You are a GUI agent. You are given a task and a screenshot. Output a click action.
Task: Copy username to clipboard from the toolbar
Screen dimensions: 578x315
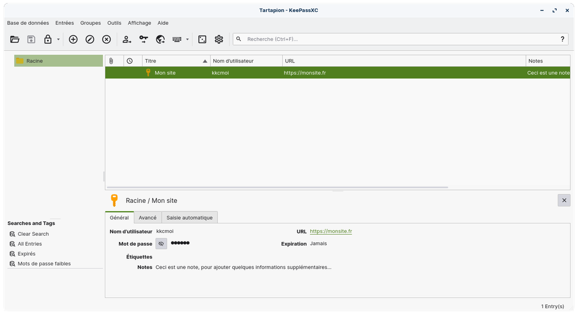pos(127,39)
